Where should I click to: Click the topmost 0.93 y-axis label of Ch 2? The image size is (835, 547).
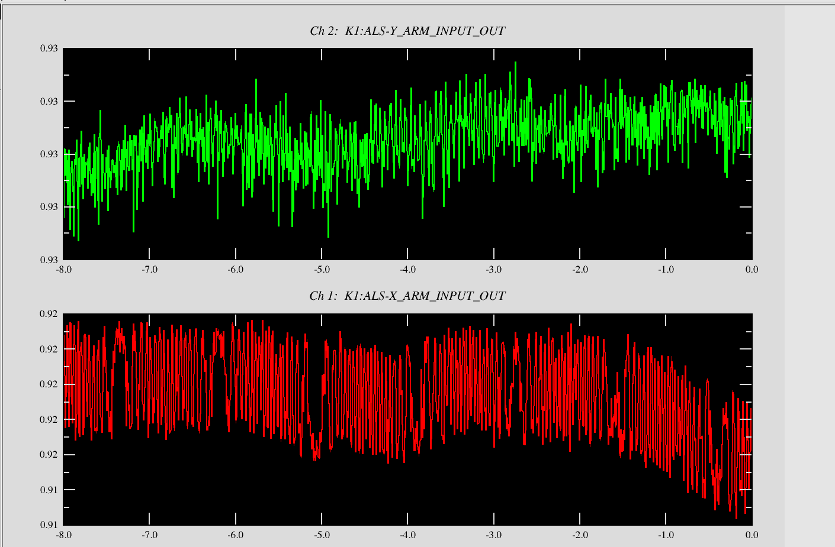point(49,48)
